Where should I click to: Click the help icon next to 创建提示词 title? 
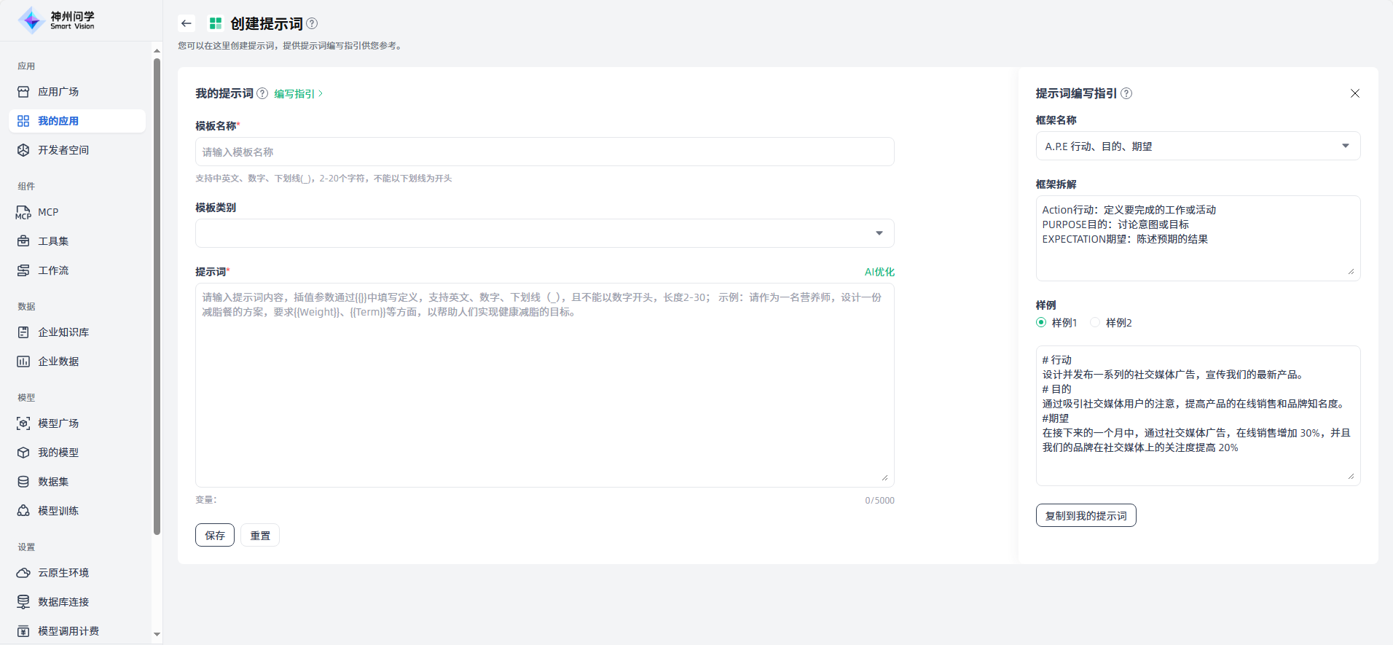tap(312, 23)
